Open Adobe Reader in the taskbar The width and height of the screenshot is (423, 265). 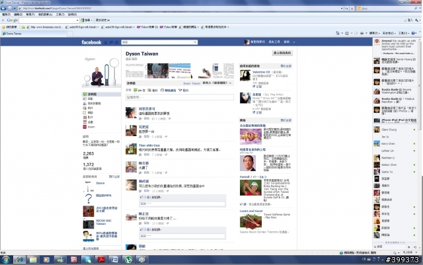[101, 260]
